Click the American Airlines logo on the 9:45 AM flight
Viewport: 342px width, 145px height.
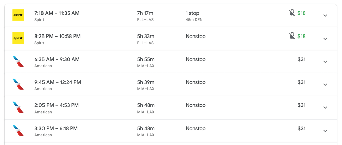click(18, 84)
